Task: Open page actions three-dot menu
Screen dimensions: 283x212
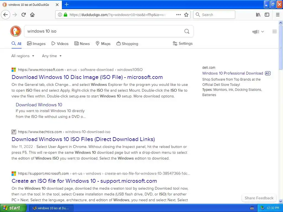Action: (x=178, y=15)
